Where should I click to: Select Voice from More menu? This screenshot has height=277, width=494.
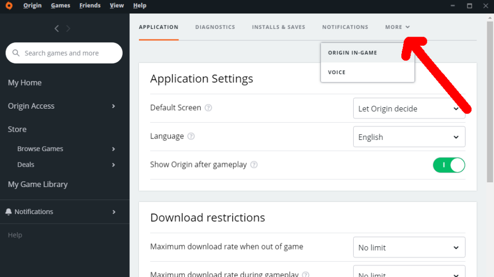367,72
